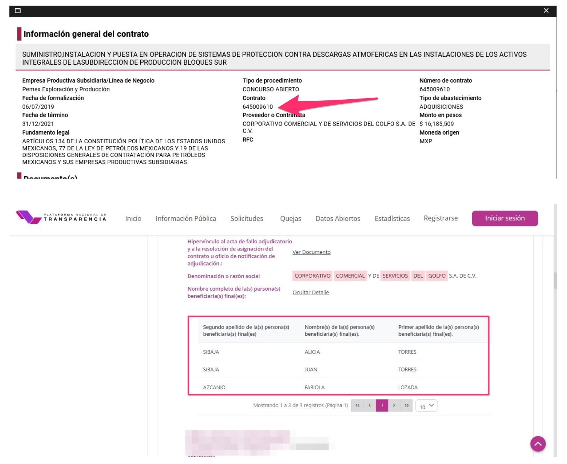Image resolution: width=567 pixels, height=464 pixels.
Task: Click the window icon in the black title bar
Action: tap(18, 11)
